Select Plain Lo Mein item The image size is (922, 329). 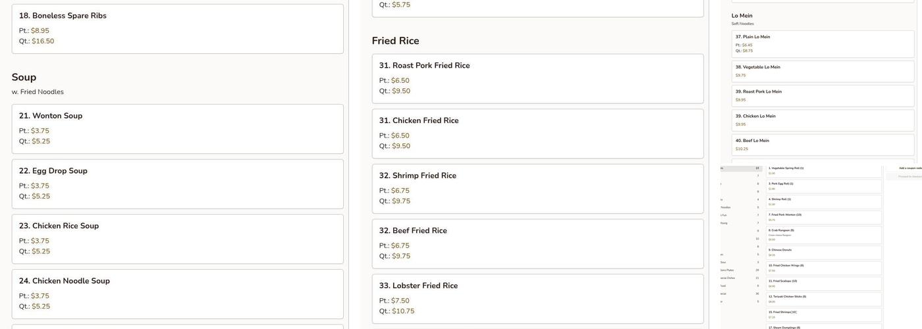[x=823, y=43]
